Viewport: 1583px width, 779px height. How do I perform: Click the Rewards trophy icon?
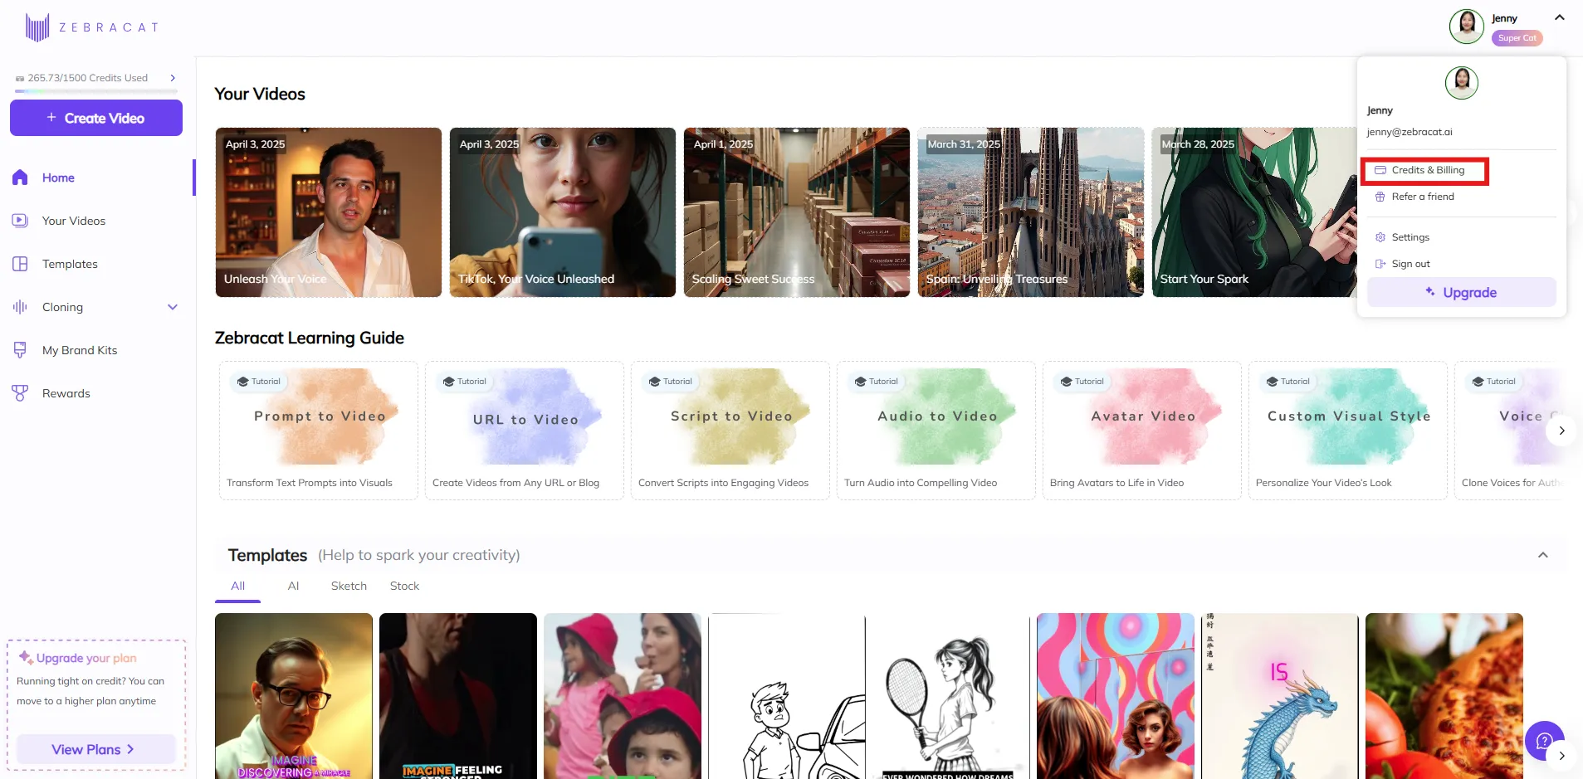(x=21, y=393)
